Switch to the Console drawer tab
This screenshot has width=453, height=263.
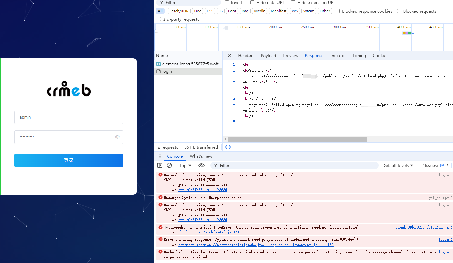pos(175,156)
